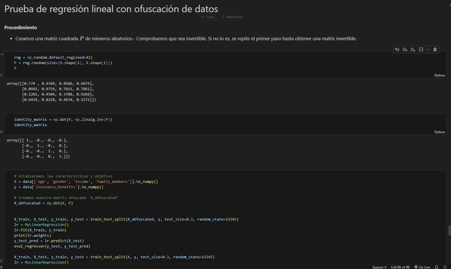This screenshot has width=451, height=269.
Task: Execute cell and below with run-down icon
Action: pyautogui.click(x=413, y=50)
